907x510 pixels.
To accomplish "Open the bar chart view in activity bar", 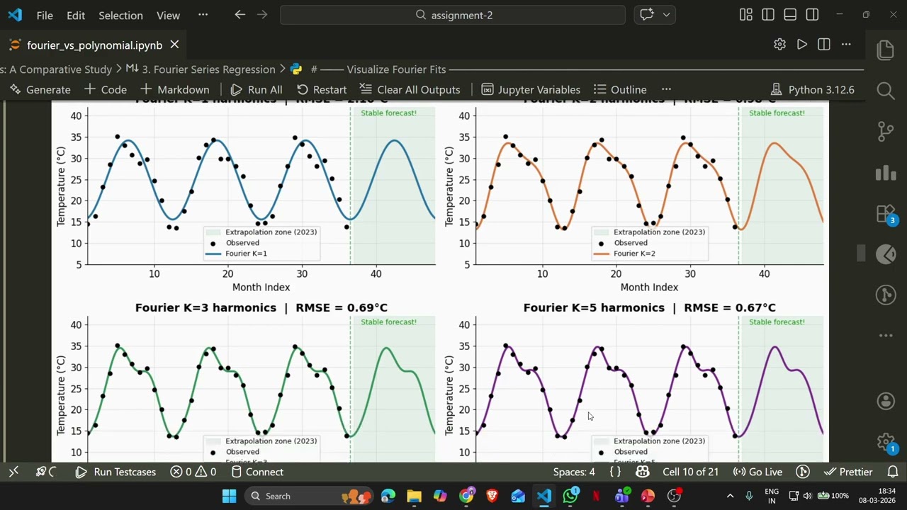I will pos(886,172).
